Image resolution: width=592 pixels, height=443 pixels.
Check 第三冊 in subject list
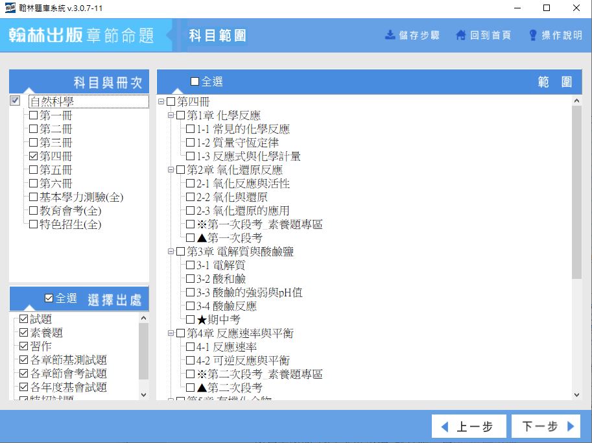pyautogui.click(x=33, y=143)
